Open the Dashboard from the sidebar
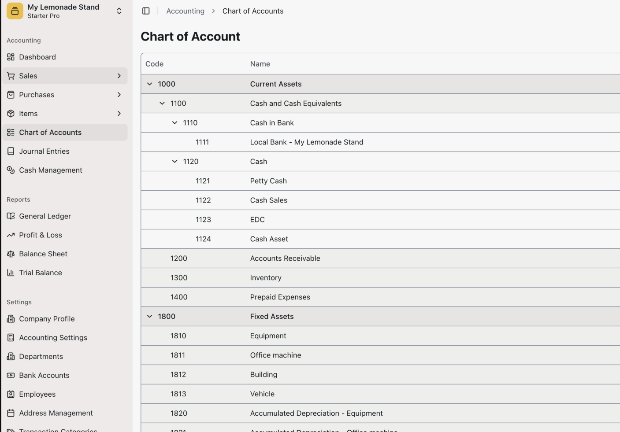Image resolution: width=620 pixels, height=432 pixels. [x=37, y=57]
